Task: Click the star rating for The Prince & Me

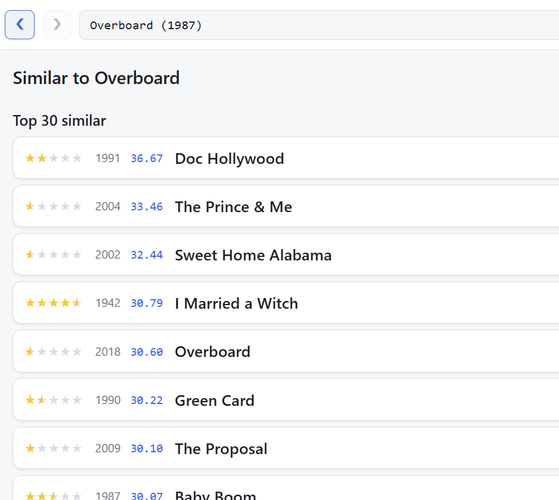Action: coord(54,206)
